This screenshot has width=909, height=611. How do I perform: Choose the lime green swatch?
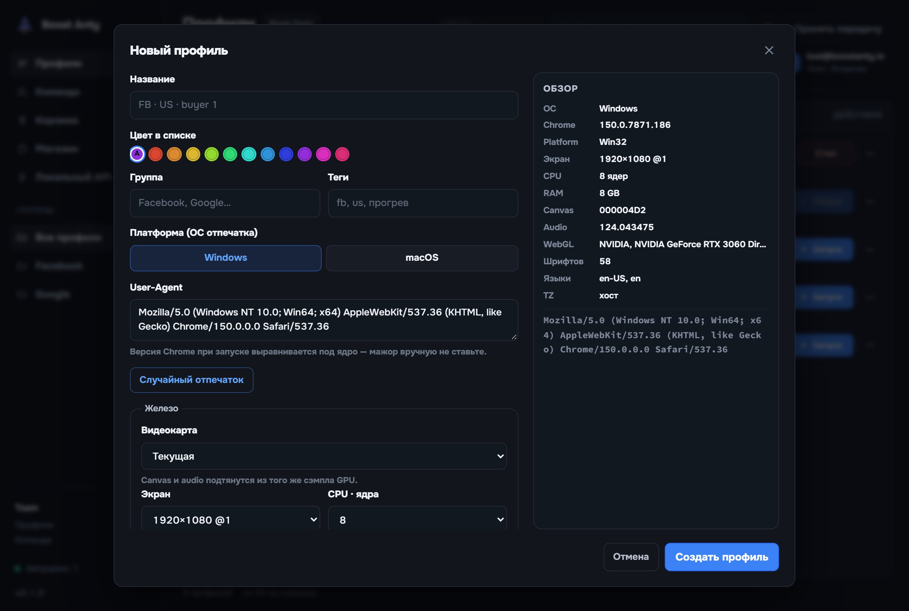pyautogui.click(x=212, y=154)
